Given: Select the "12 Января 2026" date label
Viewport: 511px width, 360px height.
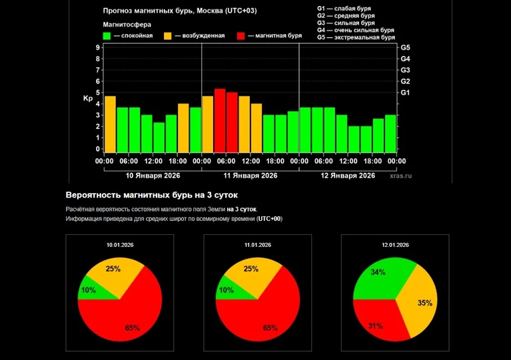Looking at the screenshot, I should pyautogui.click(x=348, y=176).
